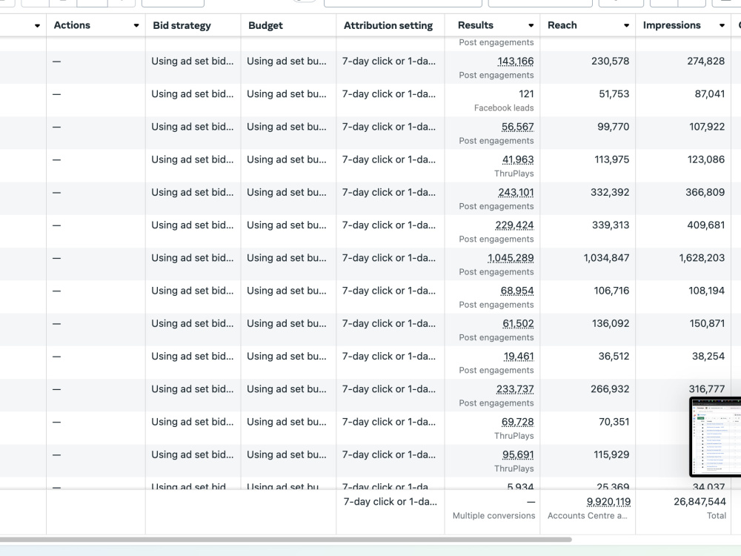The height and width of the screenshot is (556, 741).
Task: Click the Results column header label
Action: (x=476, y=25)
